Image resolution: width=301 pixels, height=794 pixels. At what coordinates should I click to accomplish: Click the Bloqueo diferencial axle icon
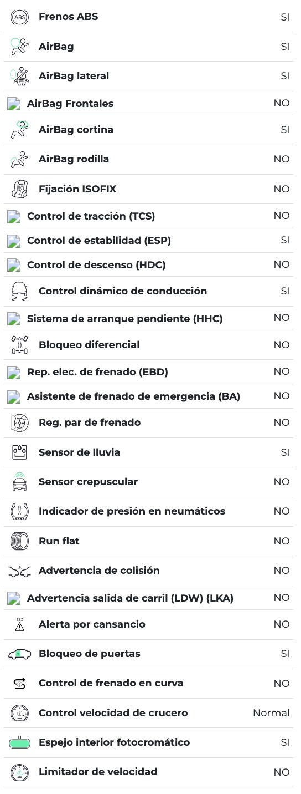[x=19, y=345]
